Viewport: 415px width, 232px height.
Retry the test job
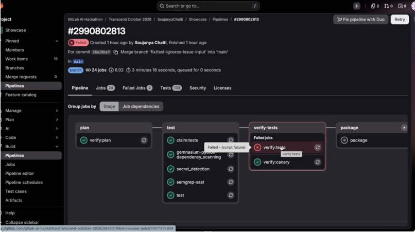pyautogui.click(x=231, y=195)
